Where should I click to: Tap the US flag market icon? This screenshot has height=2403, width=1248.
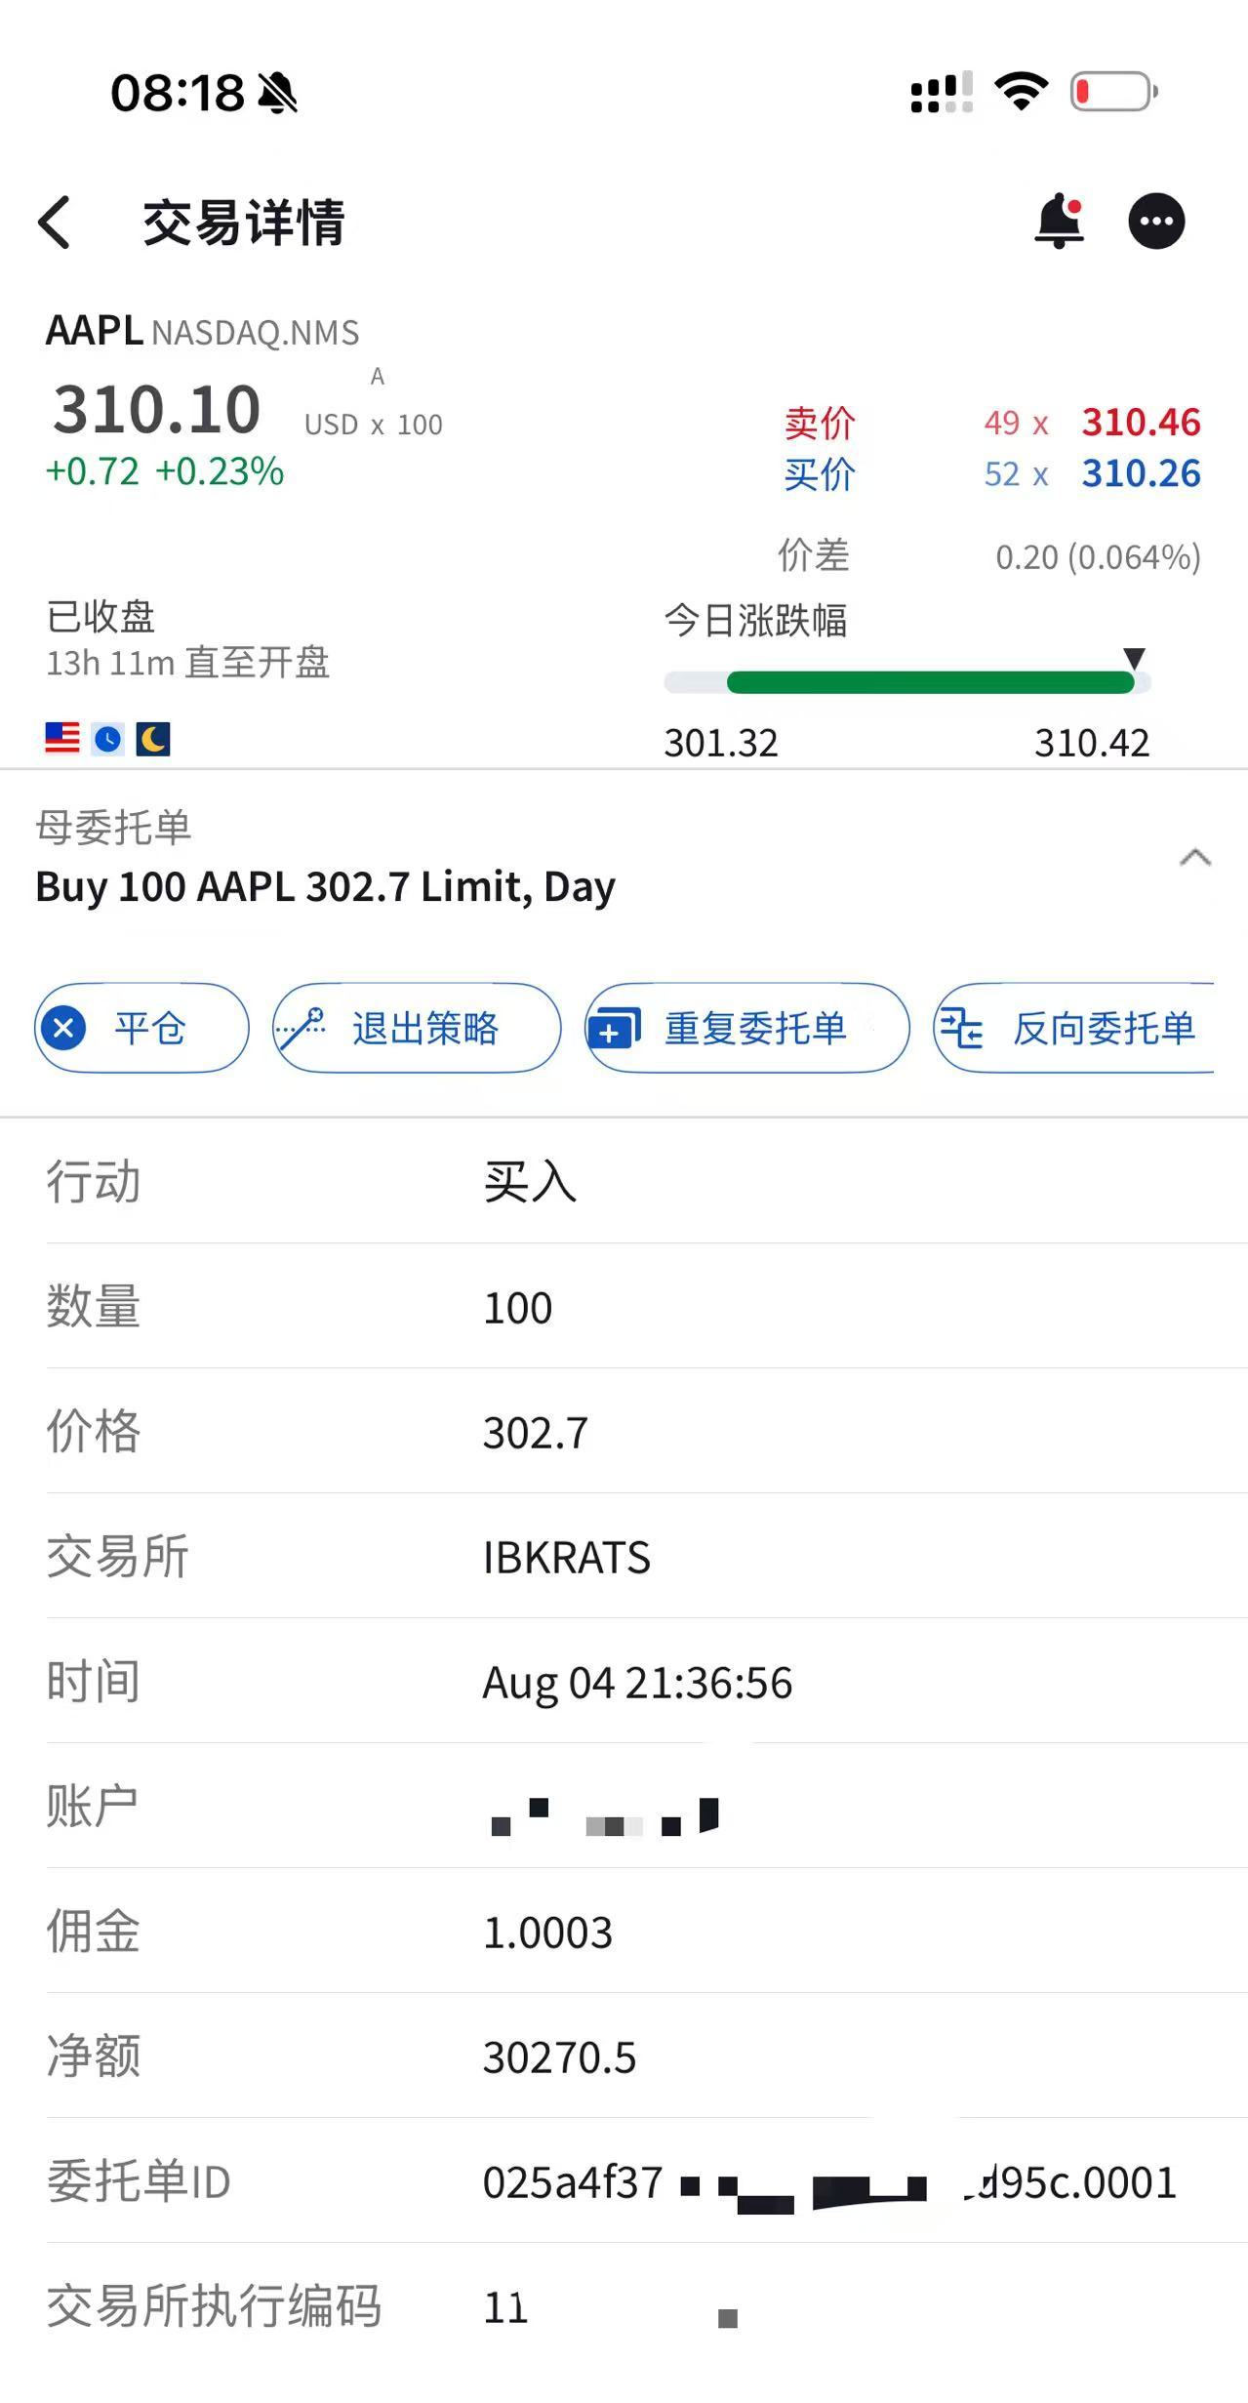(62, 738)
